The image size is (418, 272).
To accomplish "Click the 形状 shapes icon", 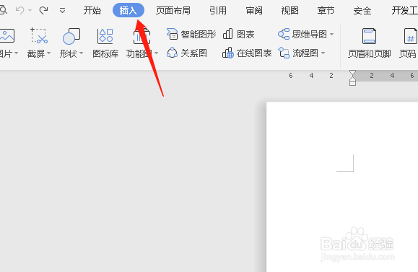I will click(x=71, y=36).
